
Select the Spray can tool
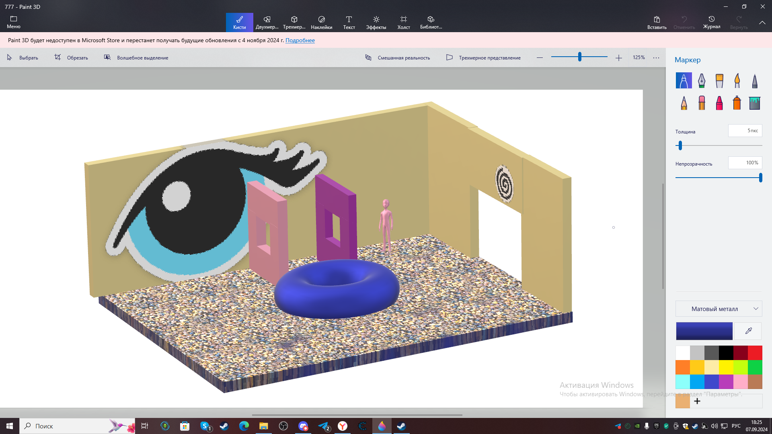[737, 103]
